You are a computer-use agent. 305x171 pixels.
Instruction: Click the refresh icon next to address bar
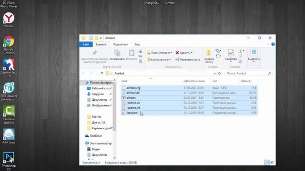(219, 74)
